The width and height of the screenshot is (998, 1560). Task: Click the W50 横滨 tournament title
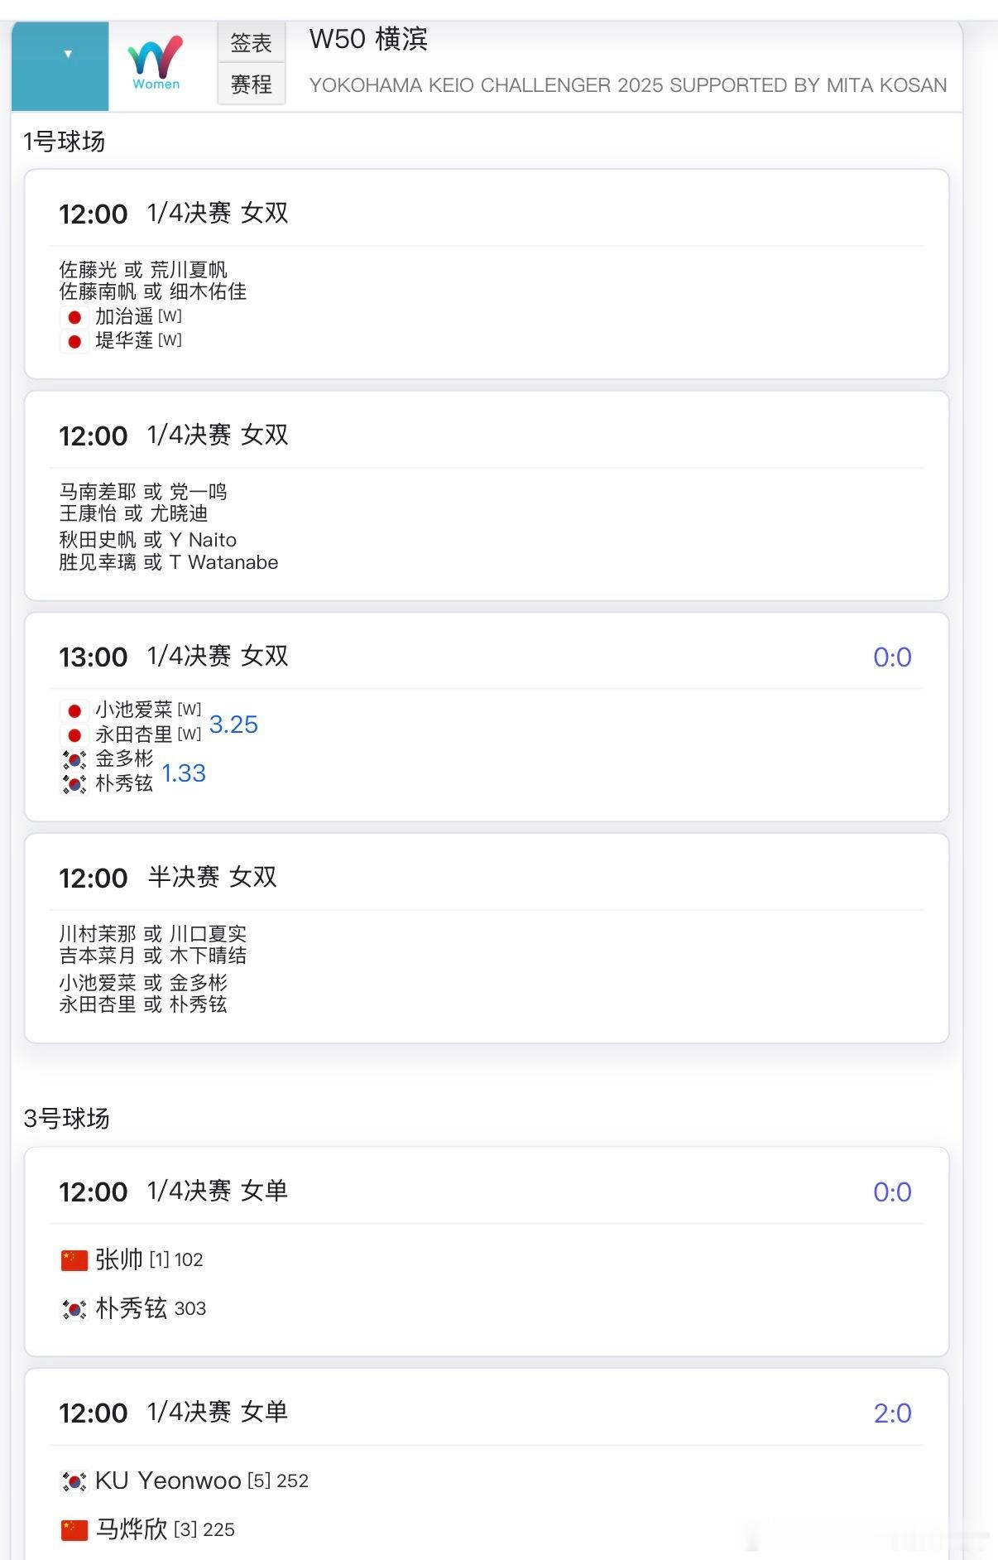(368, 40)
